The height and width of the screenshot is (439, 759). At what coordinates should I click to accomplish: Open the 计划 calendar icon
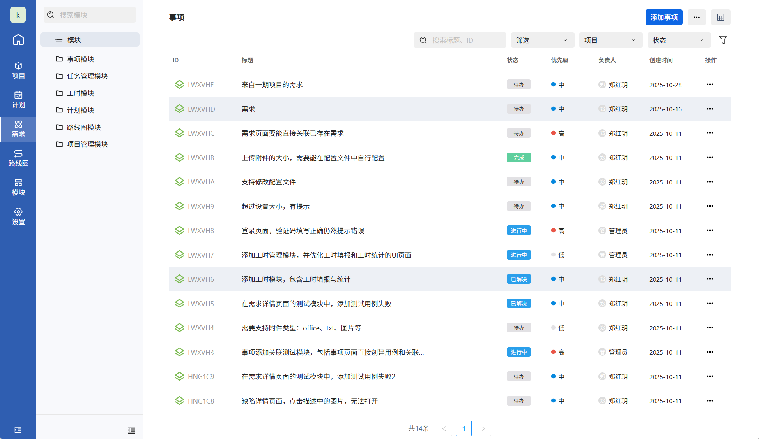(x=18, y=100)
